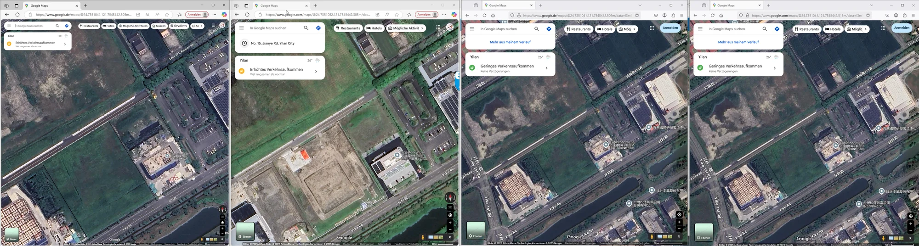
Task: Open read aloud icon in google.com Edge window
Action: tap(388, 15)
